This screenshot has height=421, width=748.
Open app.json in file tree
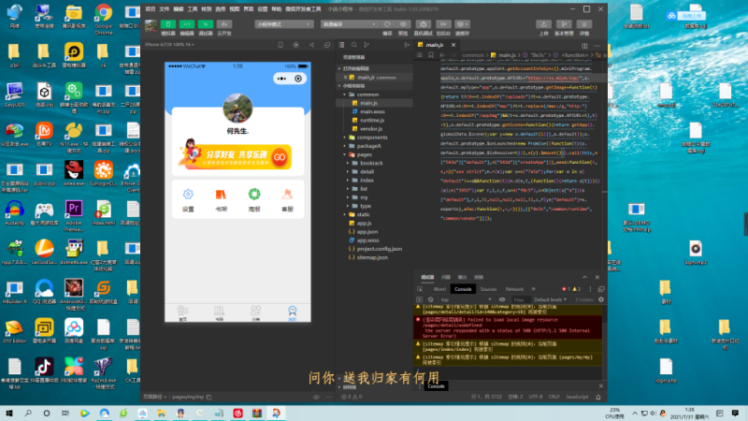coord(367,232)
